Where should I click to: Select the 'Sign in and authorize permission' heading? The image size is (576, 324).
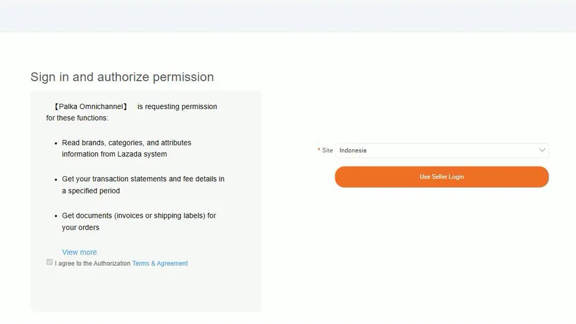[122, 77]
